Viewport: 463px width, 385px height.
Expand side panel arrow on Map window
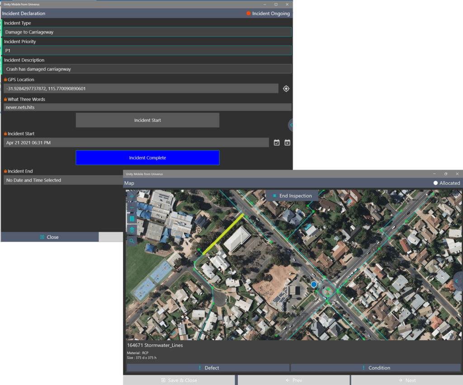coord(457,281)
